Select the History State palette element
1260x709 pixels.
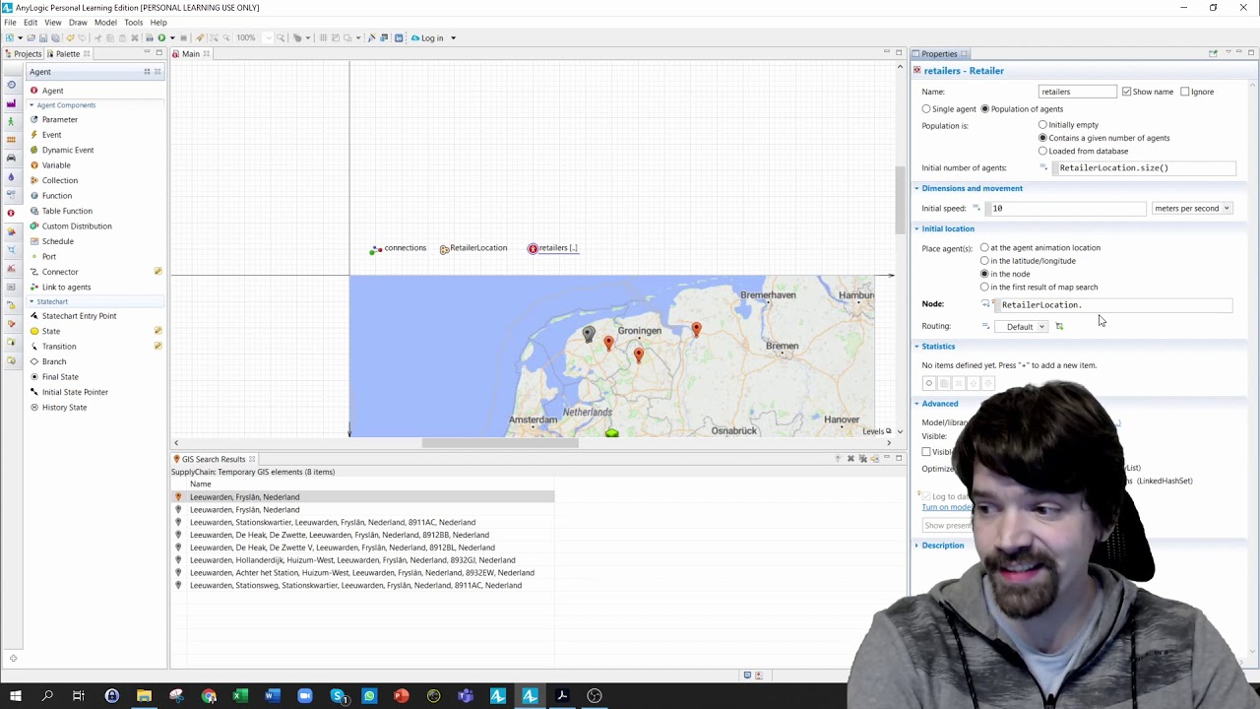(64, 408)
